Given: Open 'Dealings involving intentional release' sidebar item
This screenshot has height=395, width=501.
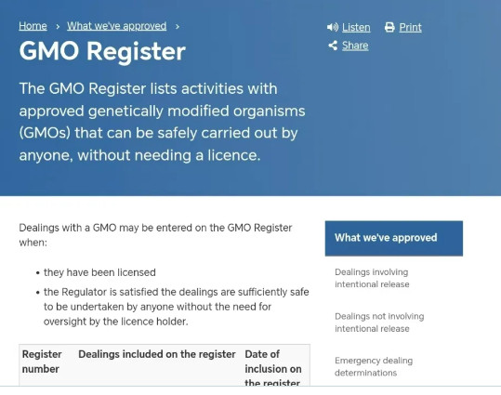Looking at the screenshot, I should [x=372, y=278].
